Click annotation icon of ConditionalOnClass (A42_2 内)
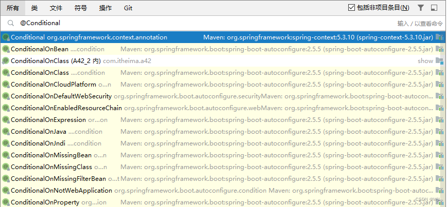This screenshot has height=207, width=447. [6, 61]
